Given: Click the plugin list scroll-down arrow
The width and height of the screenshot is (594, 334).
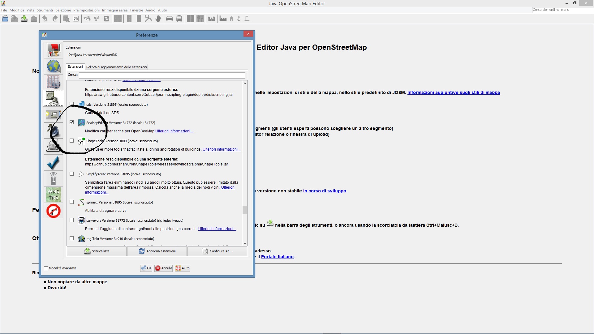Looking at the screenshot, I should tap(245, 243).
